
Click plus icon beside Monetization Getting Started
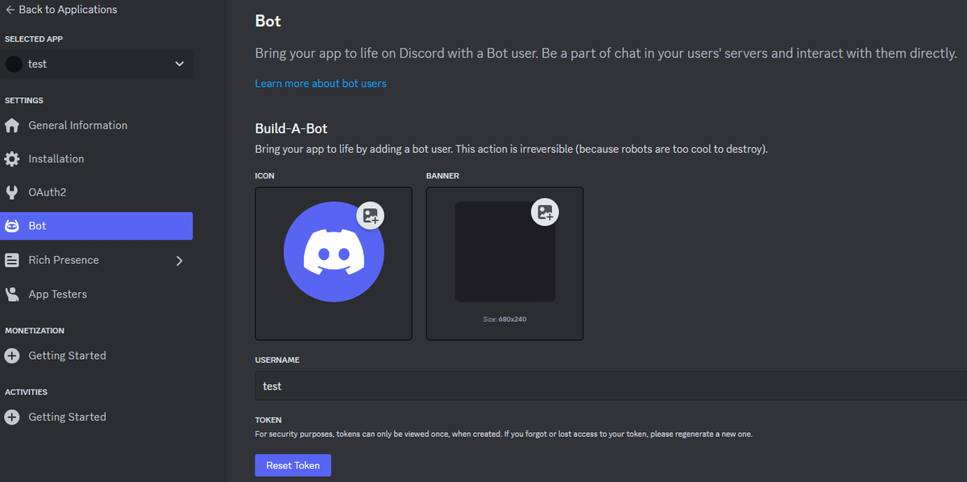(12, 356)
